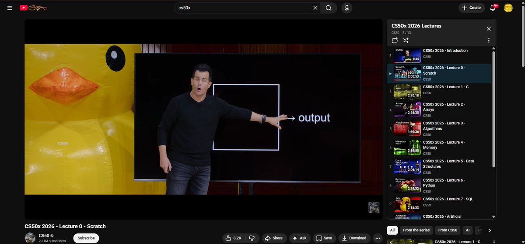The width and height of the screenshot is (525, 244).
Task: Open the notifications bell
Action: 493,8
